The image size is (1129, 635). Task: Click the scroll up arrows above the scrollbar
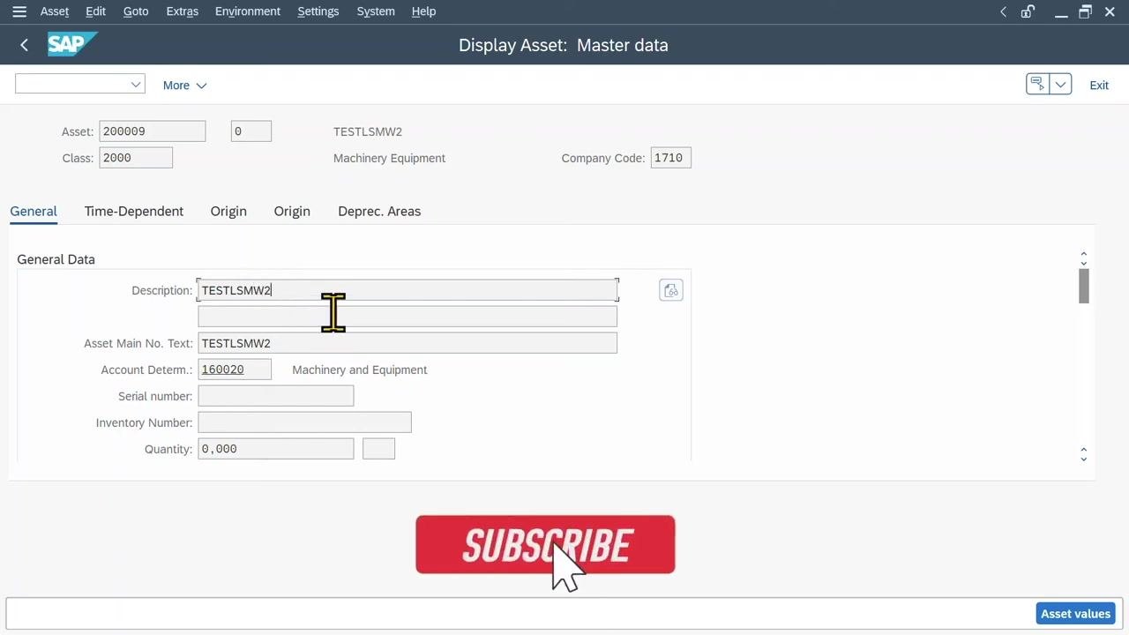coord(1084,258)
